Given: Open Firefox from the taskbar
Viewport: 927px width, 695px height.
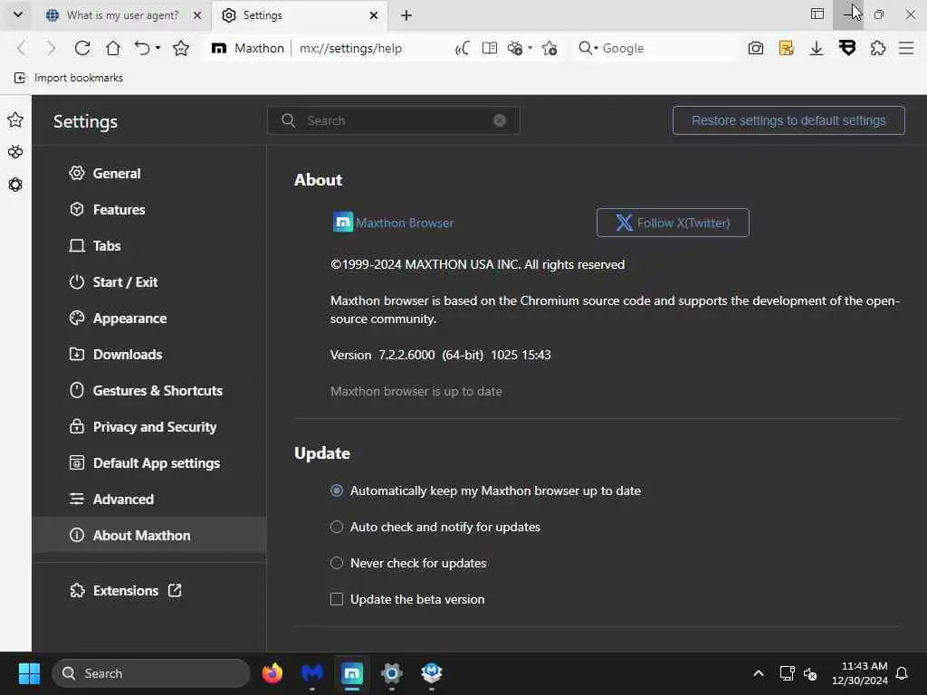Looking at the screenshot, I should pos(272,673).
